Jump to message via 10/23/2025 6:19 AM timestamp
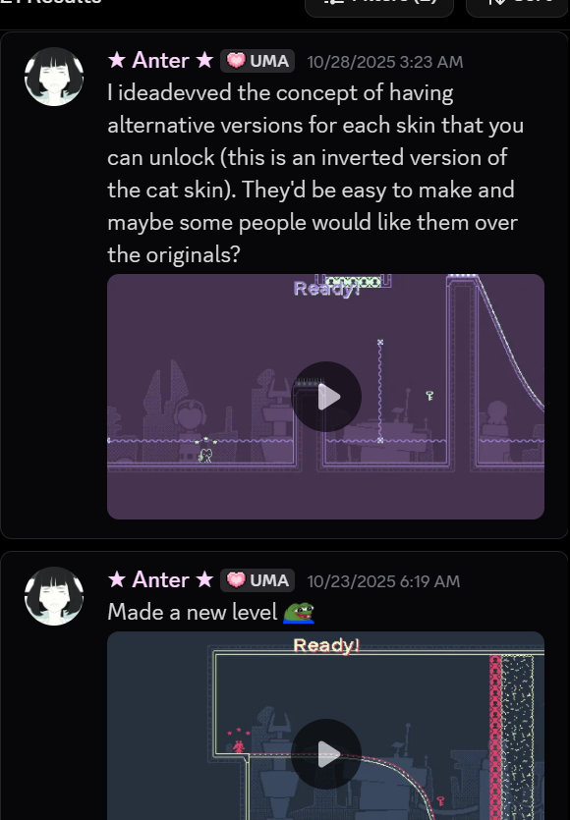The image size is (570, 820). pyautogui.click(x=383, y=581)
